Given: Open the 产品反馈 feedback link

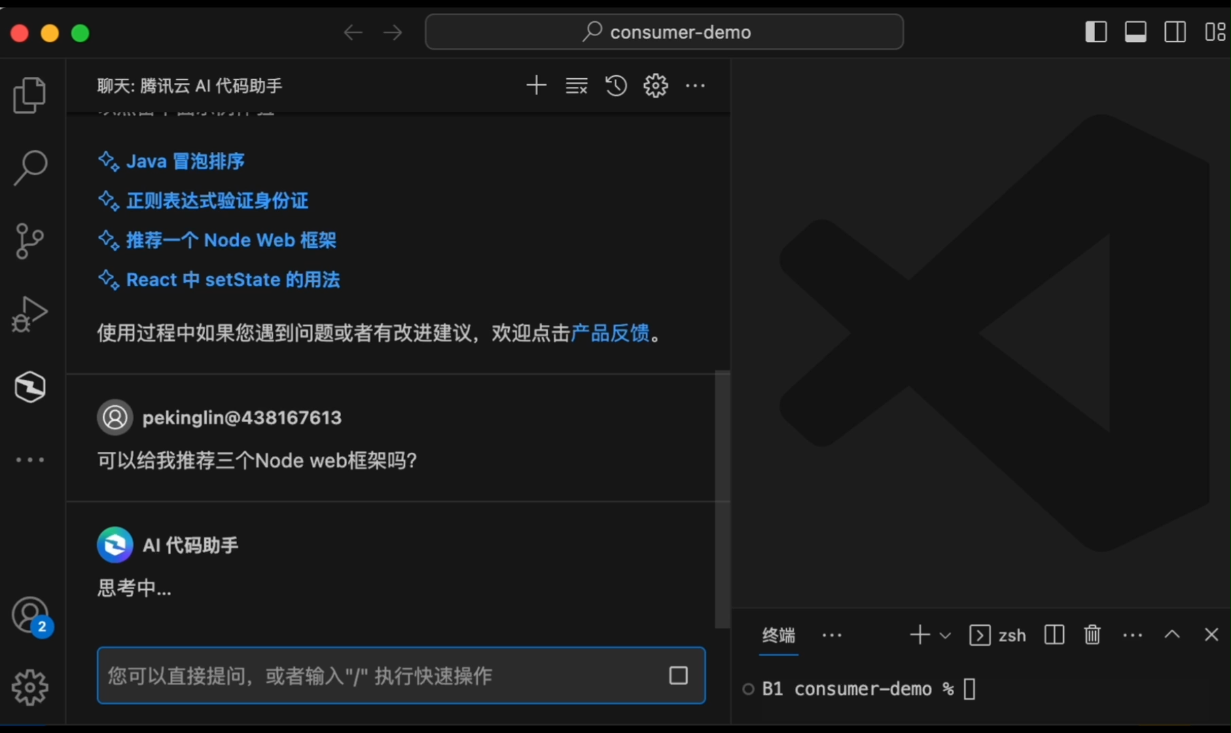Looking at the screenshot, I should [x=610, y=333].
